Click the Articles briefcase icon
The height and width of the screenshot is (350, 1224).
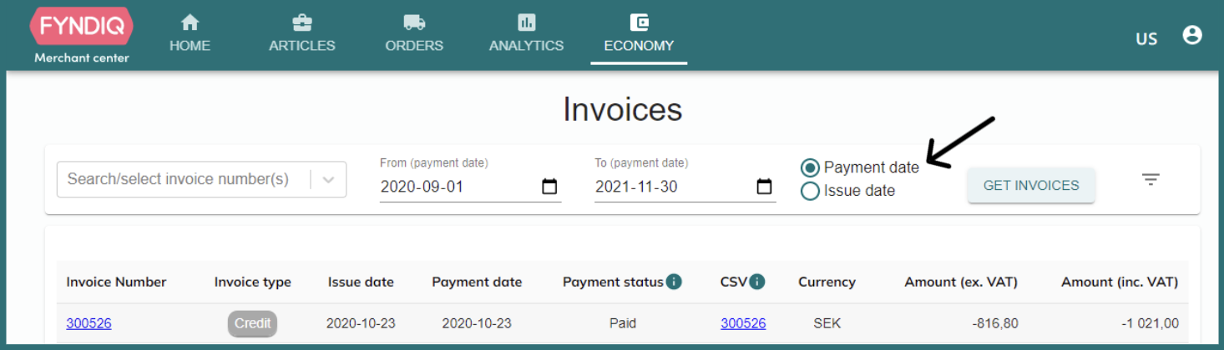pyautogui.click(x=302, y=22)
